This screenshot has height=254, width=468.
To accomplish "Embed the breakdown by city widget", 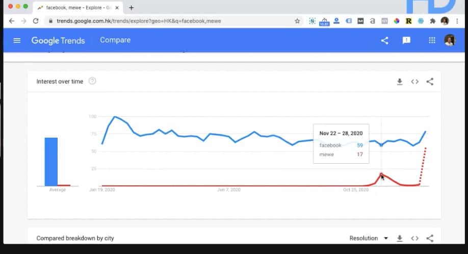I will click(414, 238).
